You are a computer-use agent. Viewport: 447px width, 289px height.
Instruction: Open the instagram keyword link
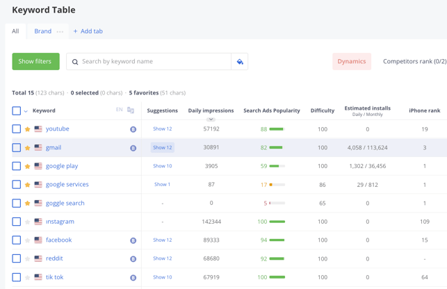60,222
